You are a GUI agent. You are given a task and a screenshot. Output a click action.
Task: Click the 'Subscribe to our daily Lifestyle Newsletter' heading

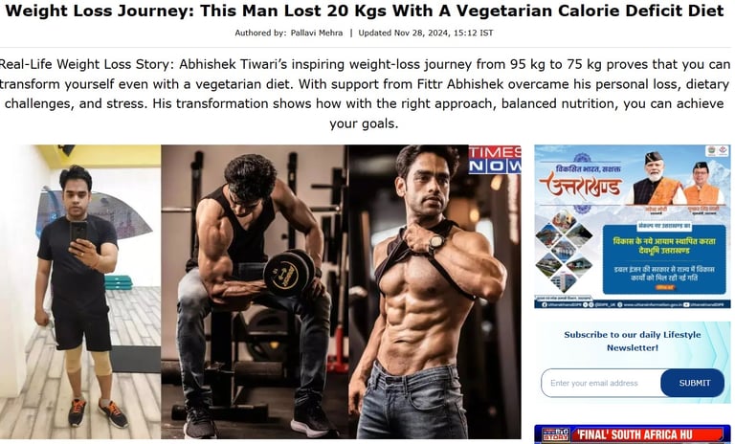point(633,341)
